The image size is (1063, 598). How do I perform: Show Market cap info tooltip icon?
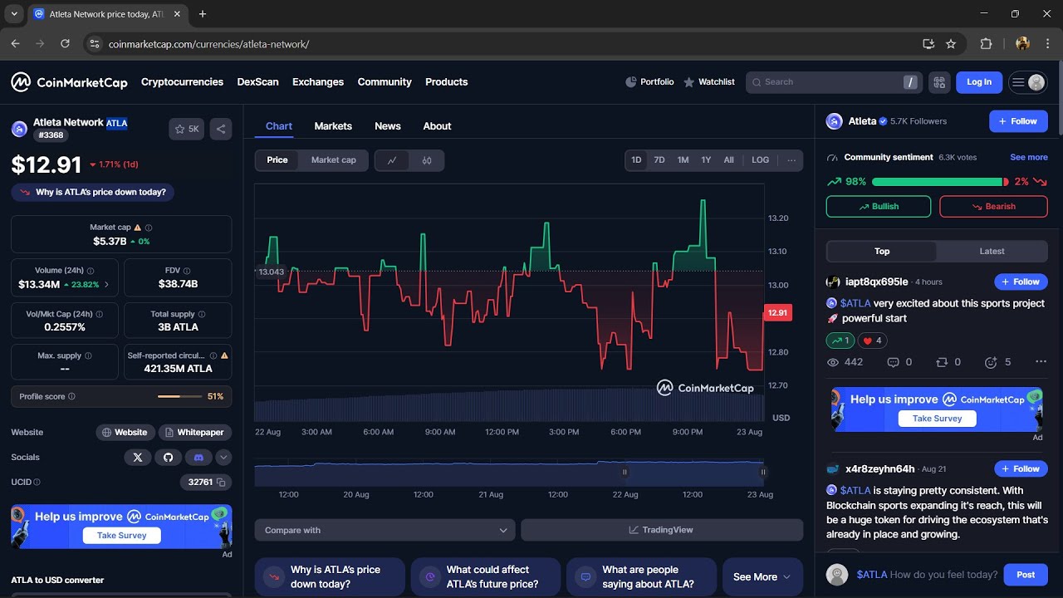149,228
